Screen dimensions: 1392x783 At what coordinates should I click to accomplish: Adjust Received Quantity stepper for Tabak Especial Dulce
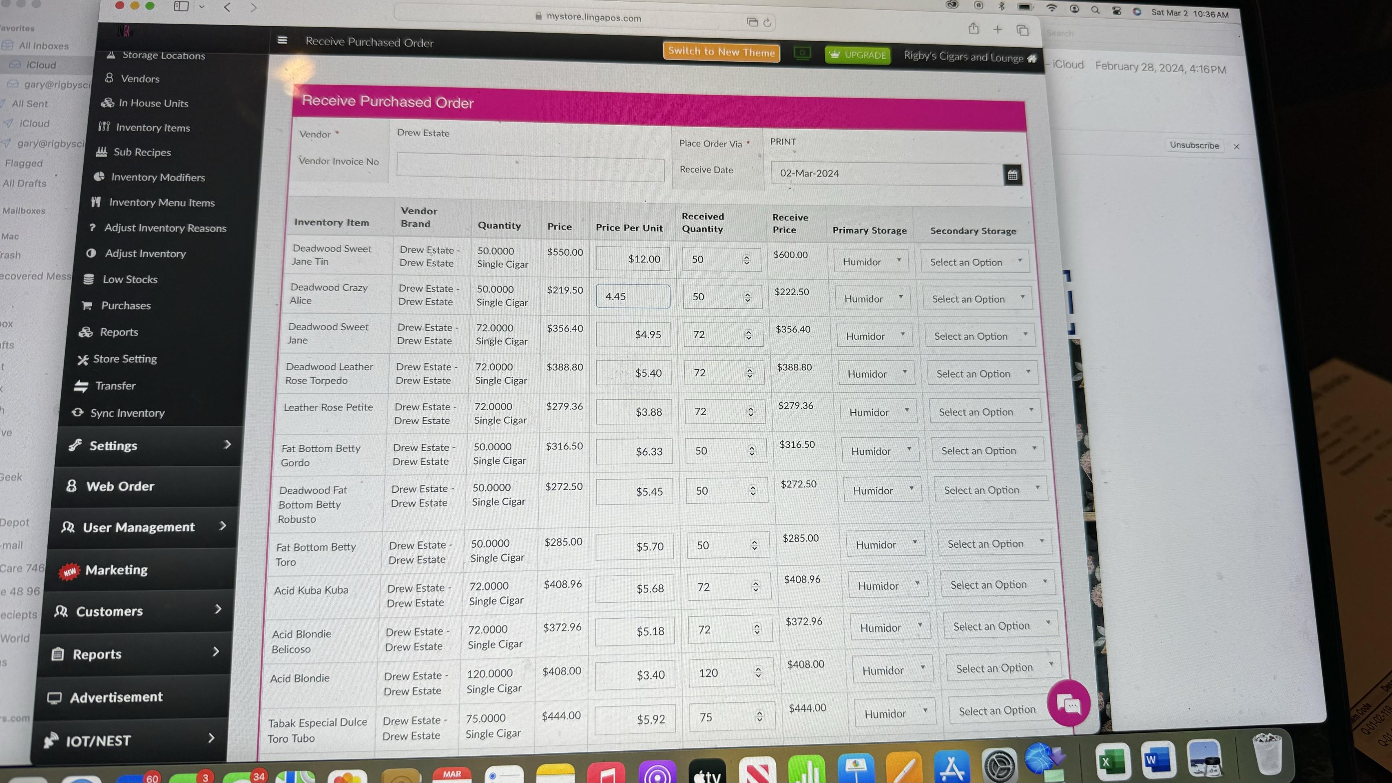pyautogui.click(x=759, y=716)
